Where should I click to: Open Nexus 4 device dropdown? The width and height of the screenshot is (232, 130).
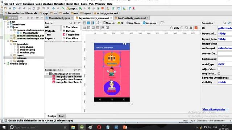coord(109,23)
